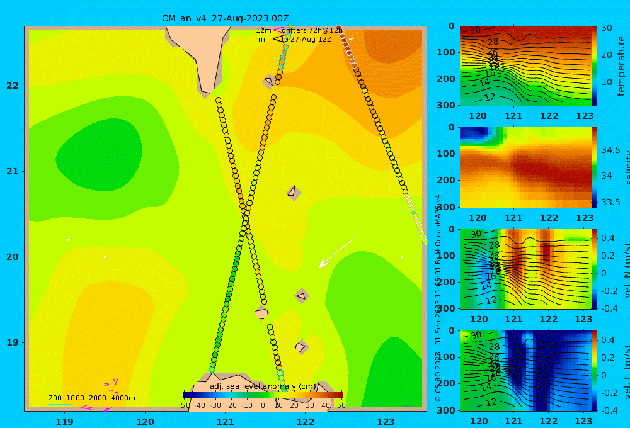The image size is (630, 428).
Task: Click the 'adj. sea level anomaly (cm)' label
Action: click(x=263, y=386)
